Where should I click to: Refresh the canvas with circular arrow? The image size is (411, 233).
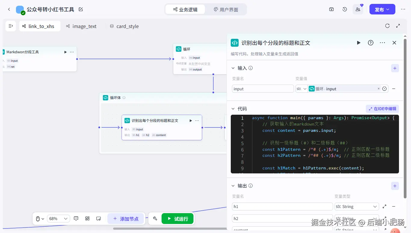388,26
